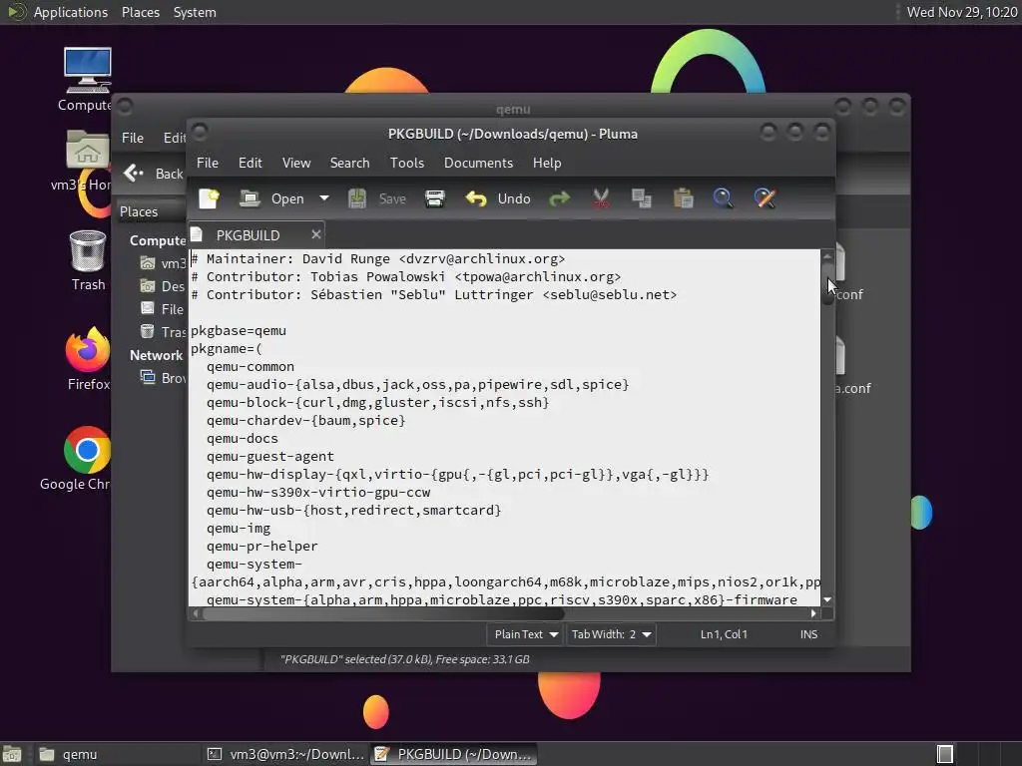This screenshot has height=766, width=1022.
Task: Open File menu in qemu file manager
Action: pyautogui.click(x=133, y=138)
